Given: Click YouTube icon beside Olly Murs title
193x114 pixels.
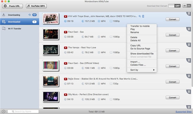Looking at the screenshot, I should (x=66, y=94).
